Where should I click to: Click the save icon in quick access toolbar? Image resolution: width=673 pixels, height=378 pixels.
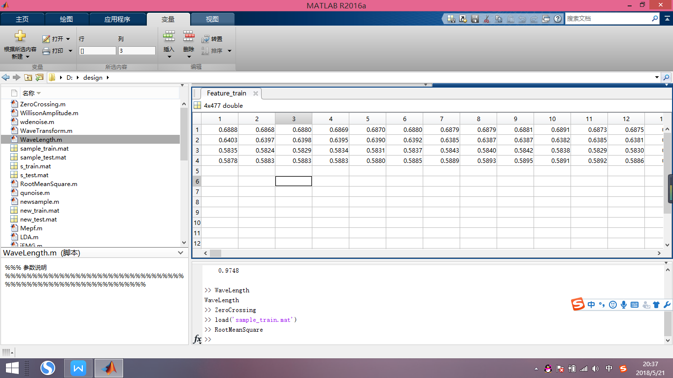475,19
